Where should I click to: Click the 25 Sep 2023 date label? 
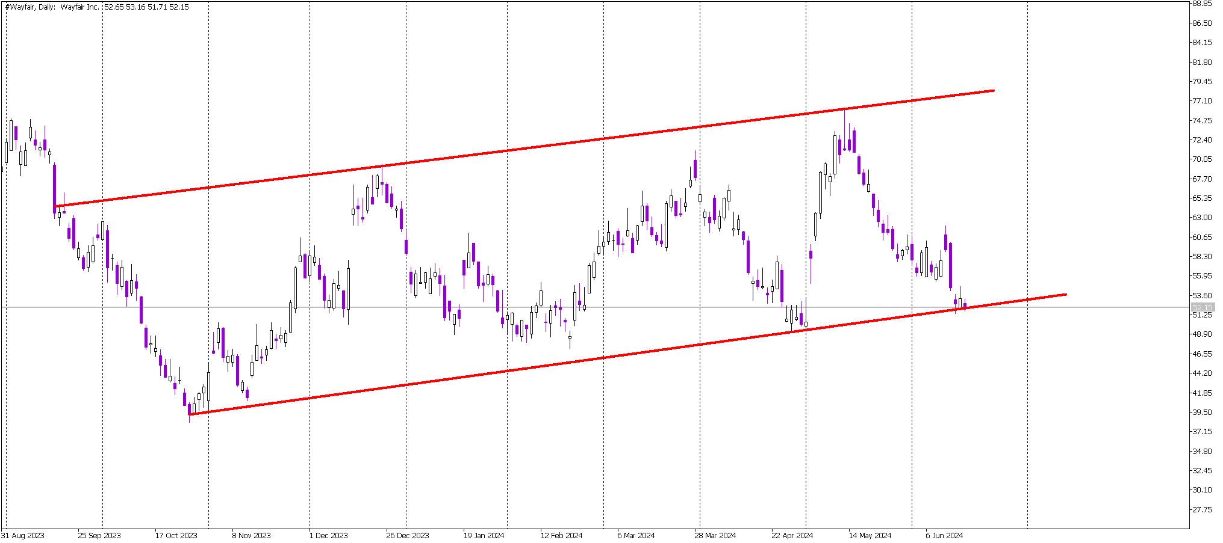(99, 535)
